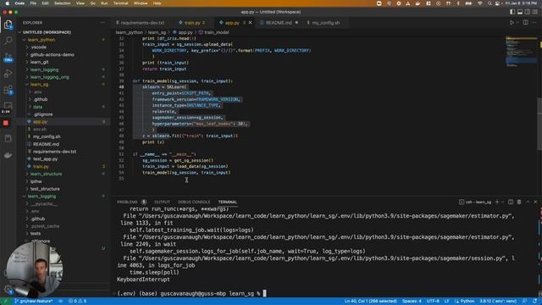Switch to my_config.sh editor tab
This screenshot has height=305, width=542.
[x=325, y=23]
